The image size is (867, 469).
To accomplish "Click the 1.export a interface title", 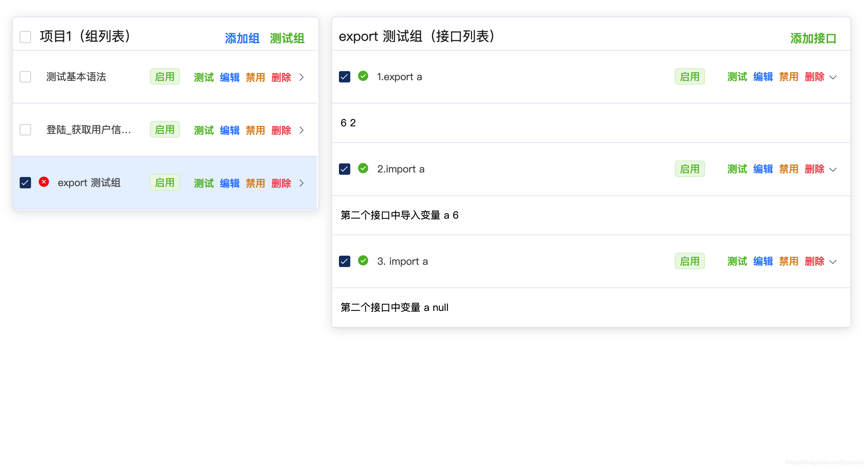I will tap(399, 77).
